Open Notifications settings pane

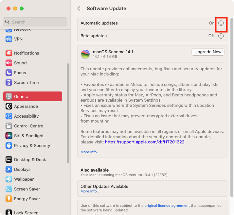33,53
